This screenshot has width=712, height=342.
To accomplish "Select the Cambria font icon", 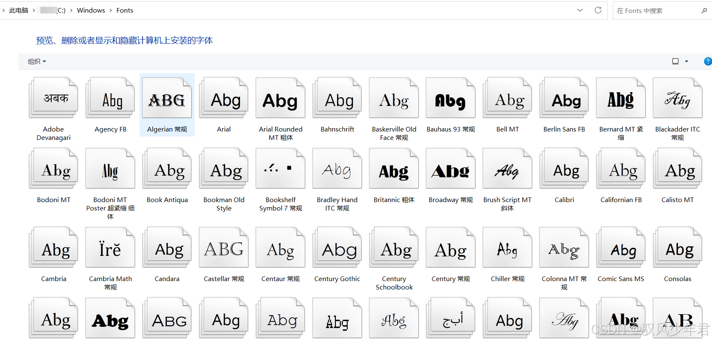I will pos(53,247).
